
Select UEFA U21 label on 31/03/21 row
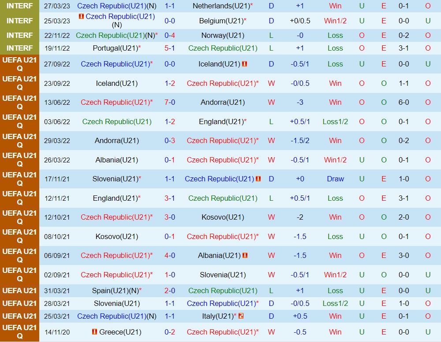[19, 291]
